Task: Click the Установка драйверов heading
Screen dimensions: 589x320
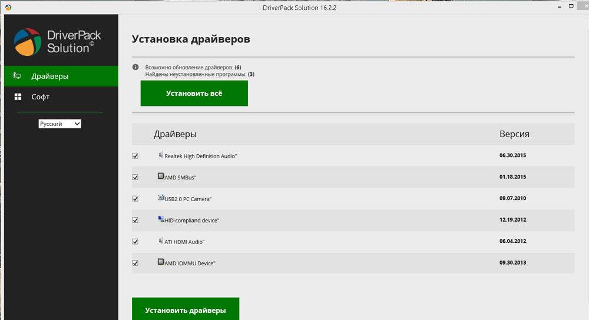Action: 191,39
